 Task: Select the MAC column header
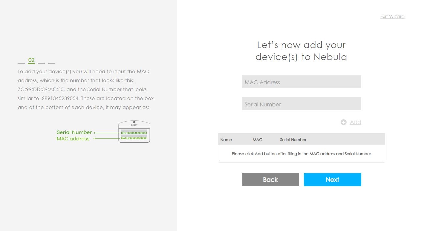pyautogui.click(x=257, y=140)
